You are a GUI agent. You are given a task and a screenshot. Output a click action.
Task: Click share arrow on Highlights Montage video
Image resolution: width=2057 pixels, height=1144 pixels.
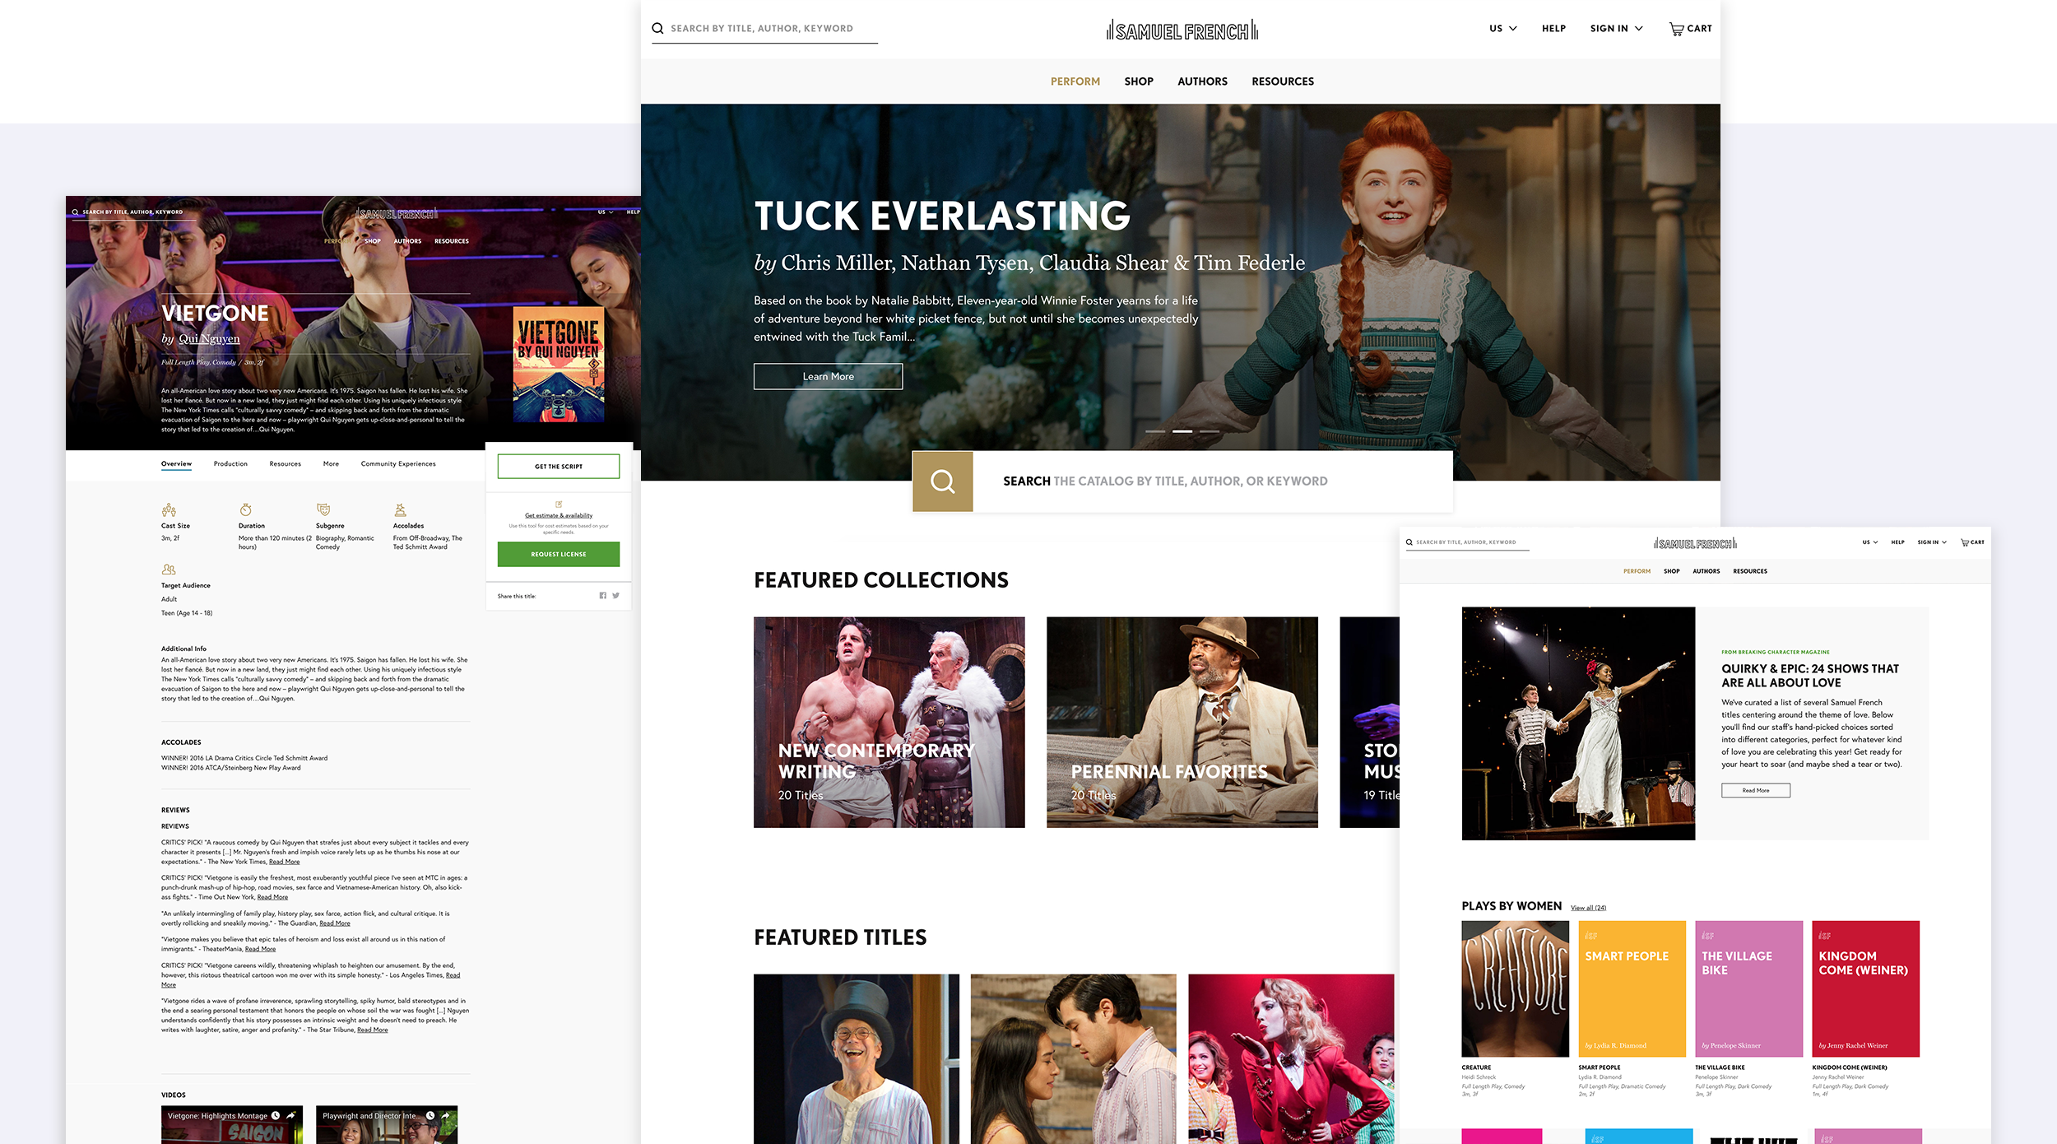click(x=291, y=1116)
